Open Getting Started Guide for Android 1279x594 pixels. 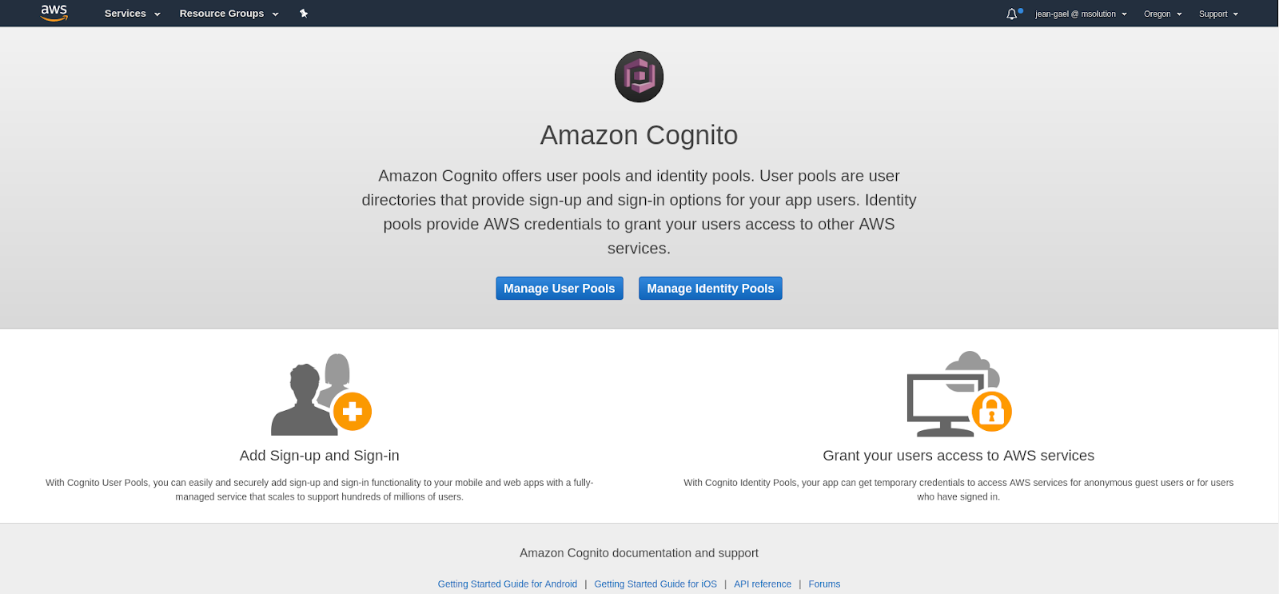point(507,584)
